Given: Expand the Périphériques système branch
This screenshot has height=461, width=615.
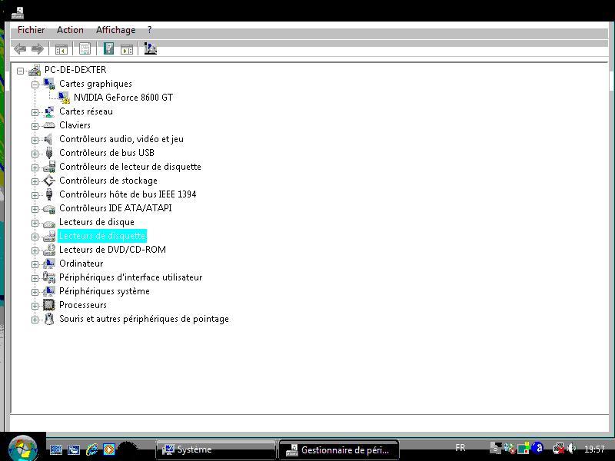Looking at the screenshot, I should [35, 292].
